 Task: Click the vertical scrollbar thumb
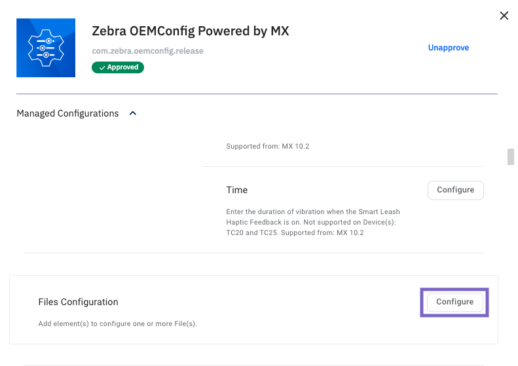coord(511,156)
